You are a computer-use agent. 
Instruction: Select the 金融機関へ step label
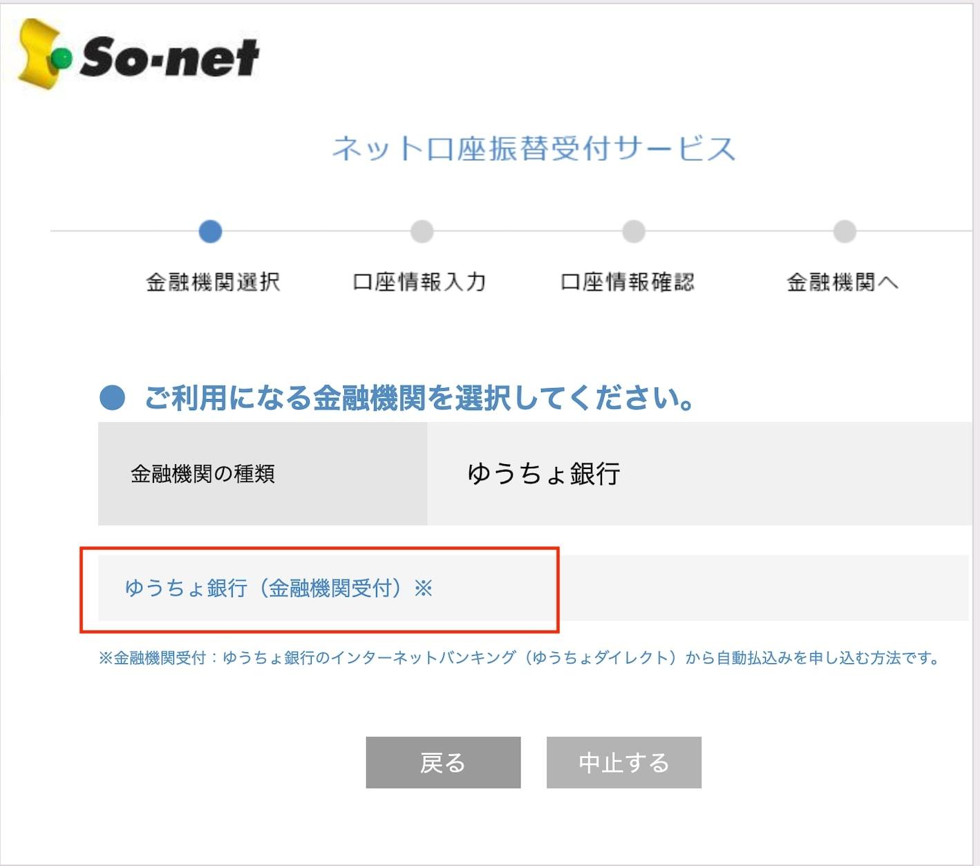842,282
